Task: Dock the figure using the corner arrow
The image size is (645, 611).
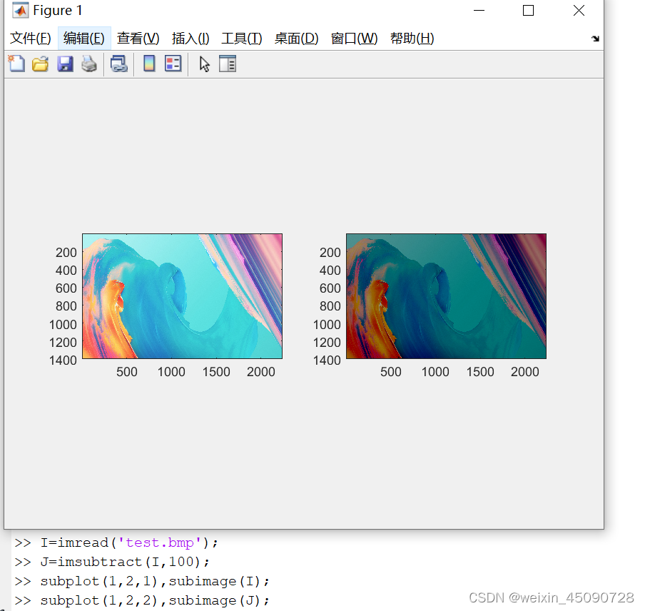Action: click(595, 39)
